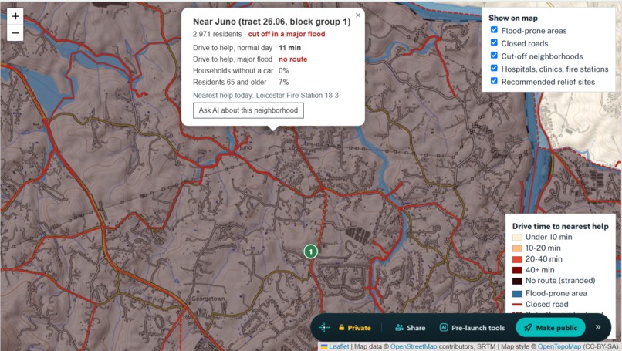Click the Under 10 min legend swatch
The width and height of the screenshot is (622, 351).
(x=517, y=237)
